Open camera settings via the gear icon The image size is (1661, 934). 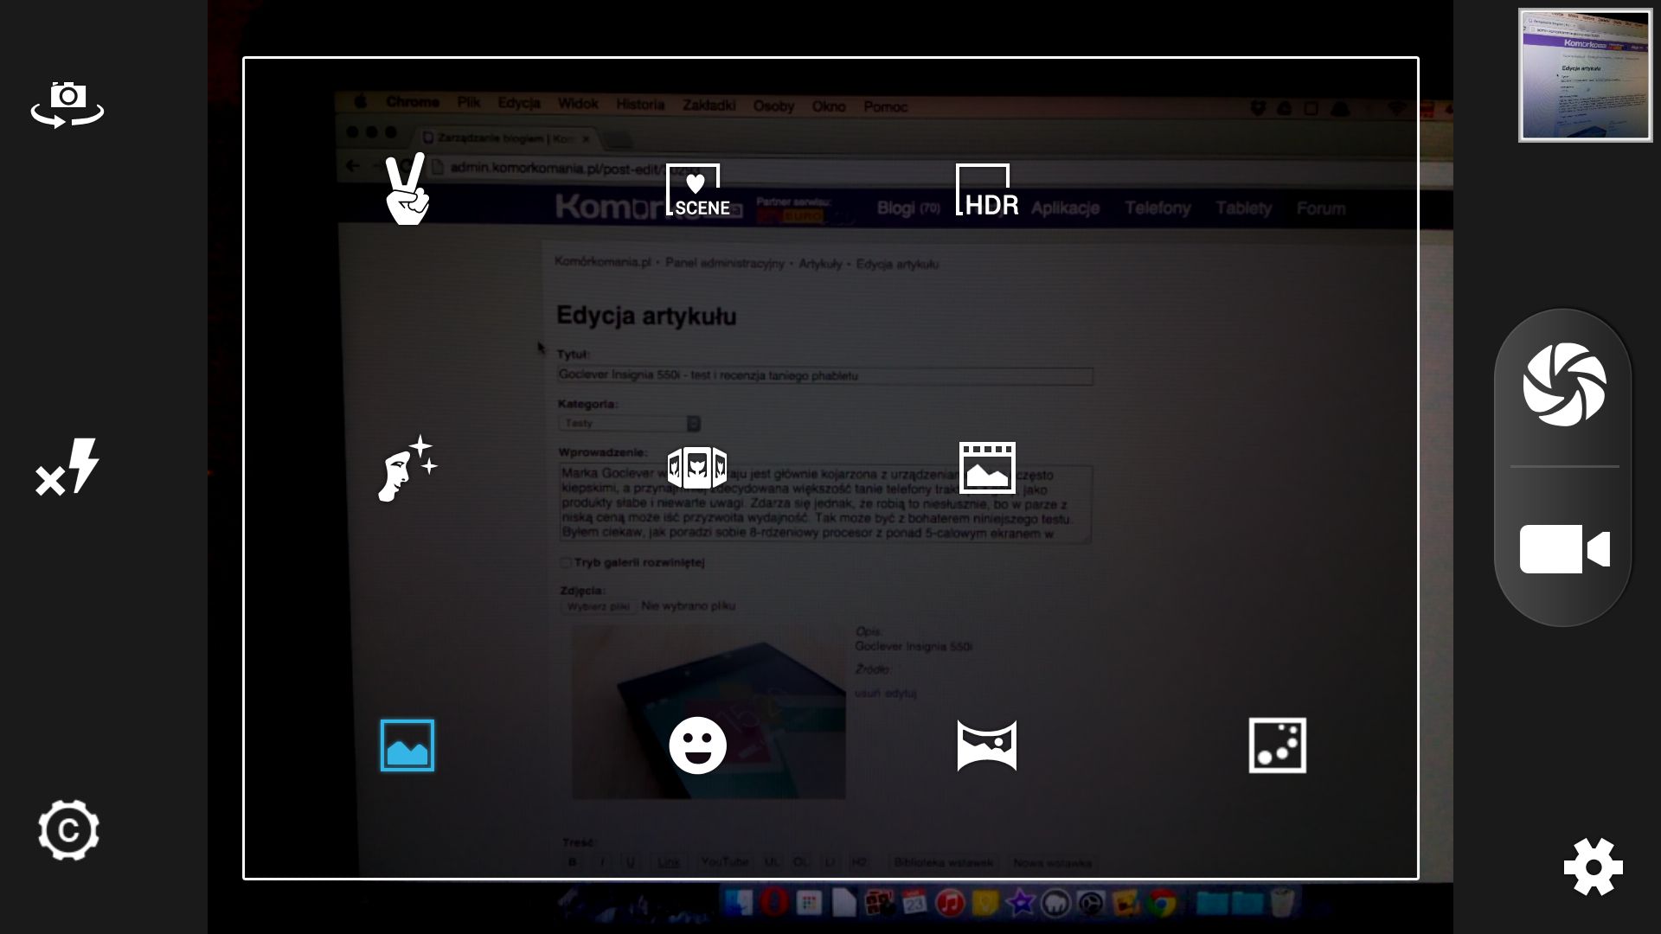coord(1593,866)
